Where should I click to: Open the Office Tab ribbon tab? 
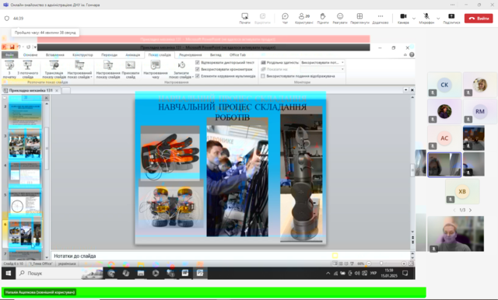(x=237, y=55)
